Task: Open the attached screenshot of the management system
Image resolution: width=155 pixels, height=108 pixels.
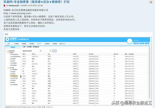Action: click(x=78, y=71)
